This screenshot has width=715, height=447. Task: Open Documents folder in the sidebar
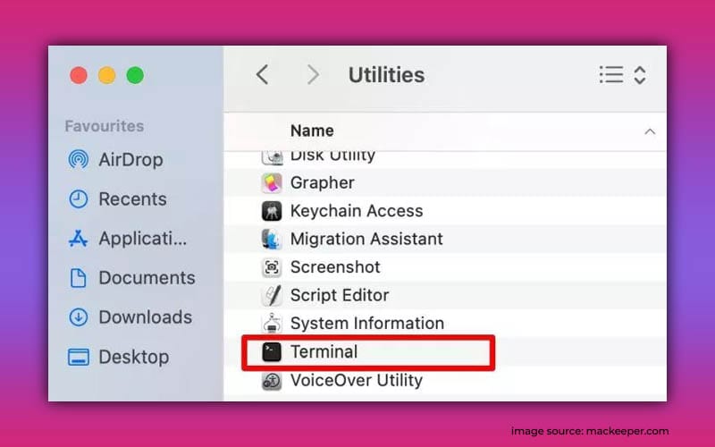click(x=147, y=278)
